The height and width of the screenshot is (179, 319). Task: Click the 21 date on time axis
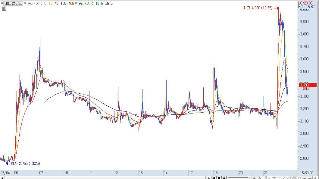[x=265, y=173]
